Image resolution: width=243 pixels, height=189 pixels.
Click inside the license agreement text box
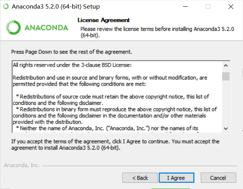click(x=117, y=97)
